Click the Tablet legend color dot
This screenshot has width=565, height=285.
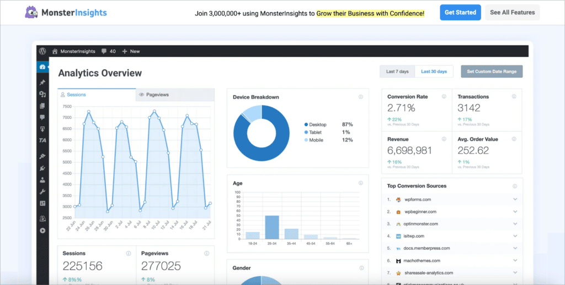coord(306,133)
